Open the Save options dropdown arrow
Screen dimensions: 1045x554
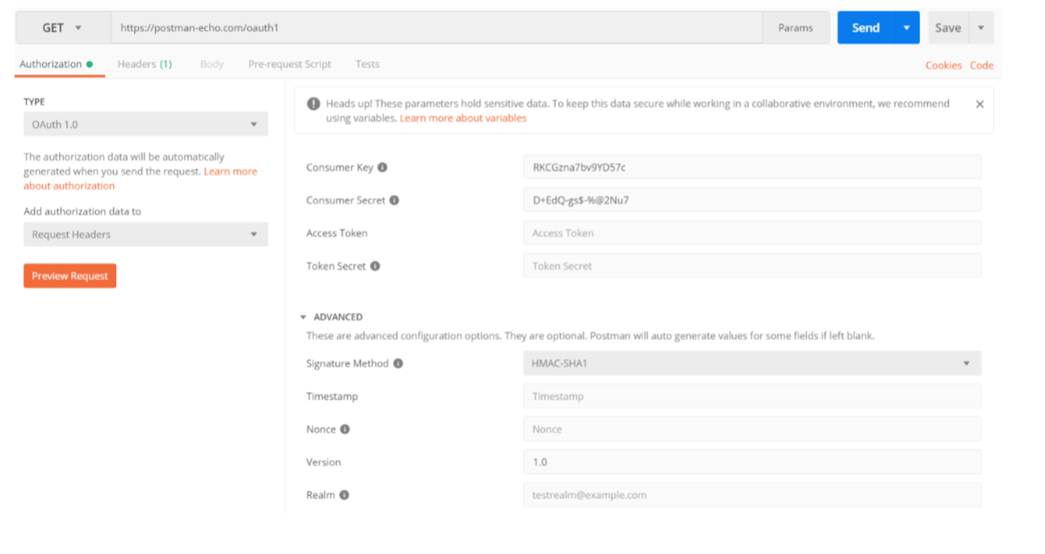980,27
